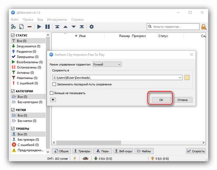Image resolution: width=217 pixels, height=170 pixels.
Task: Switch to the Трекеры tab at bottom
Action: [x=82, y=151]
